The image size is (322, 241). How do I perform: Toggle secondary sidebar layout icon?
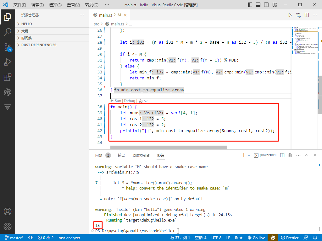266,5
